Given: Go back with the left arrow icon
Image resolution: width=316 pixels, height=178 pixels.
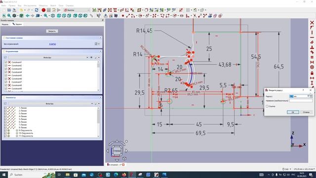Looking at the screenshot, I should [28, 15].
